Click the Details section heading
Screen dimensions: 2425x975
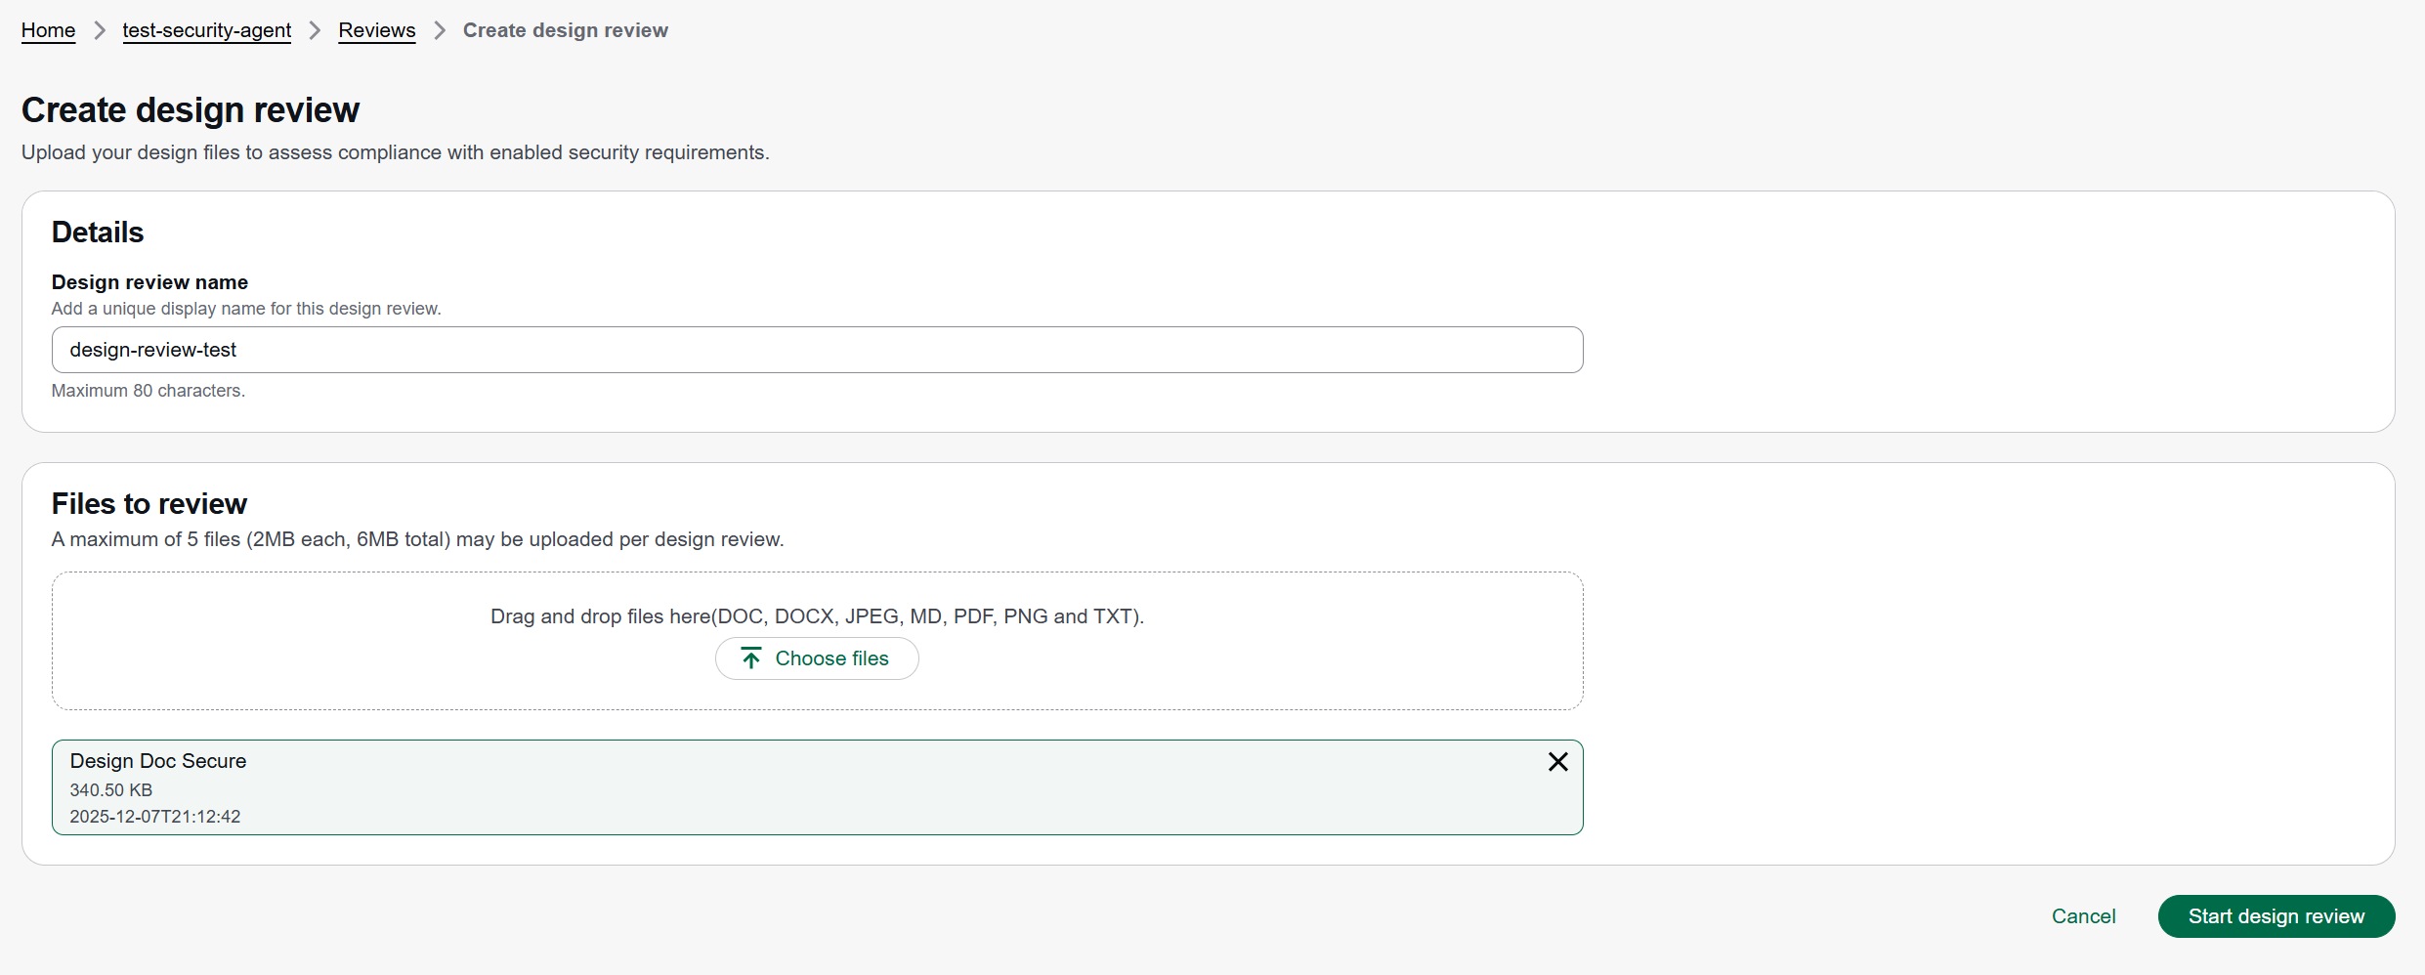coord(98,233)
